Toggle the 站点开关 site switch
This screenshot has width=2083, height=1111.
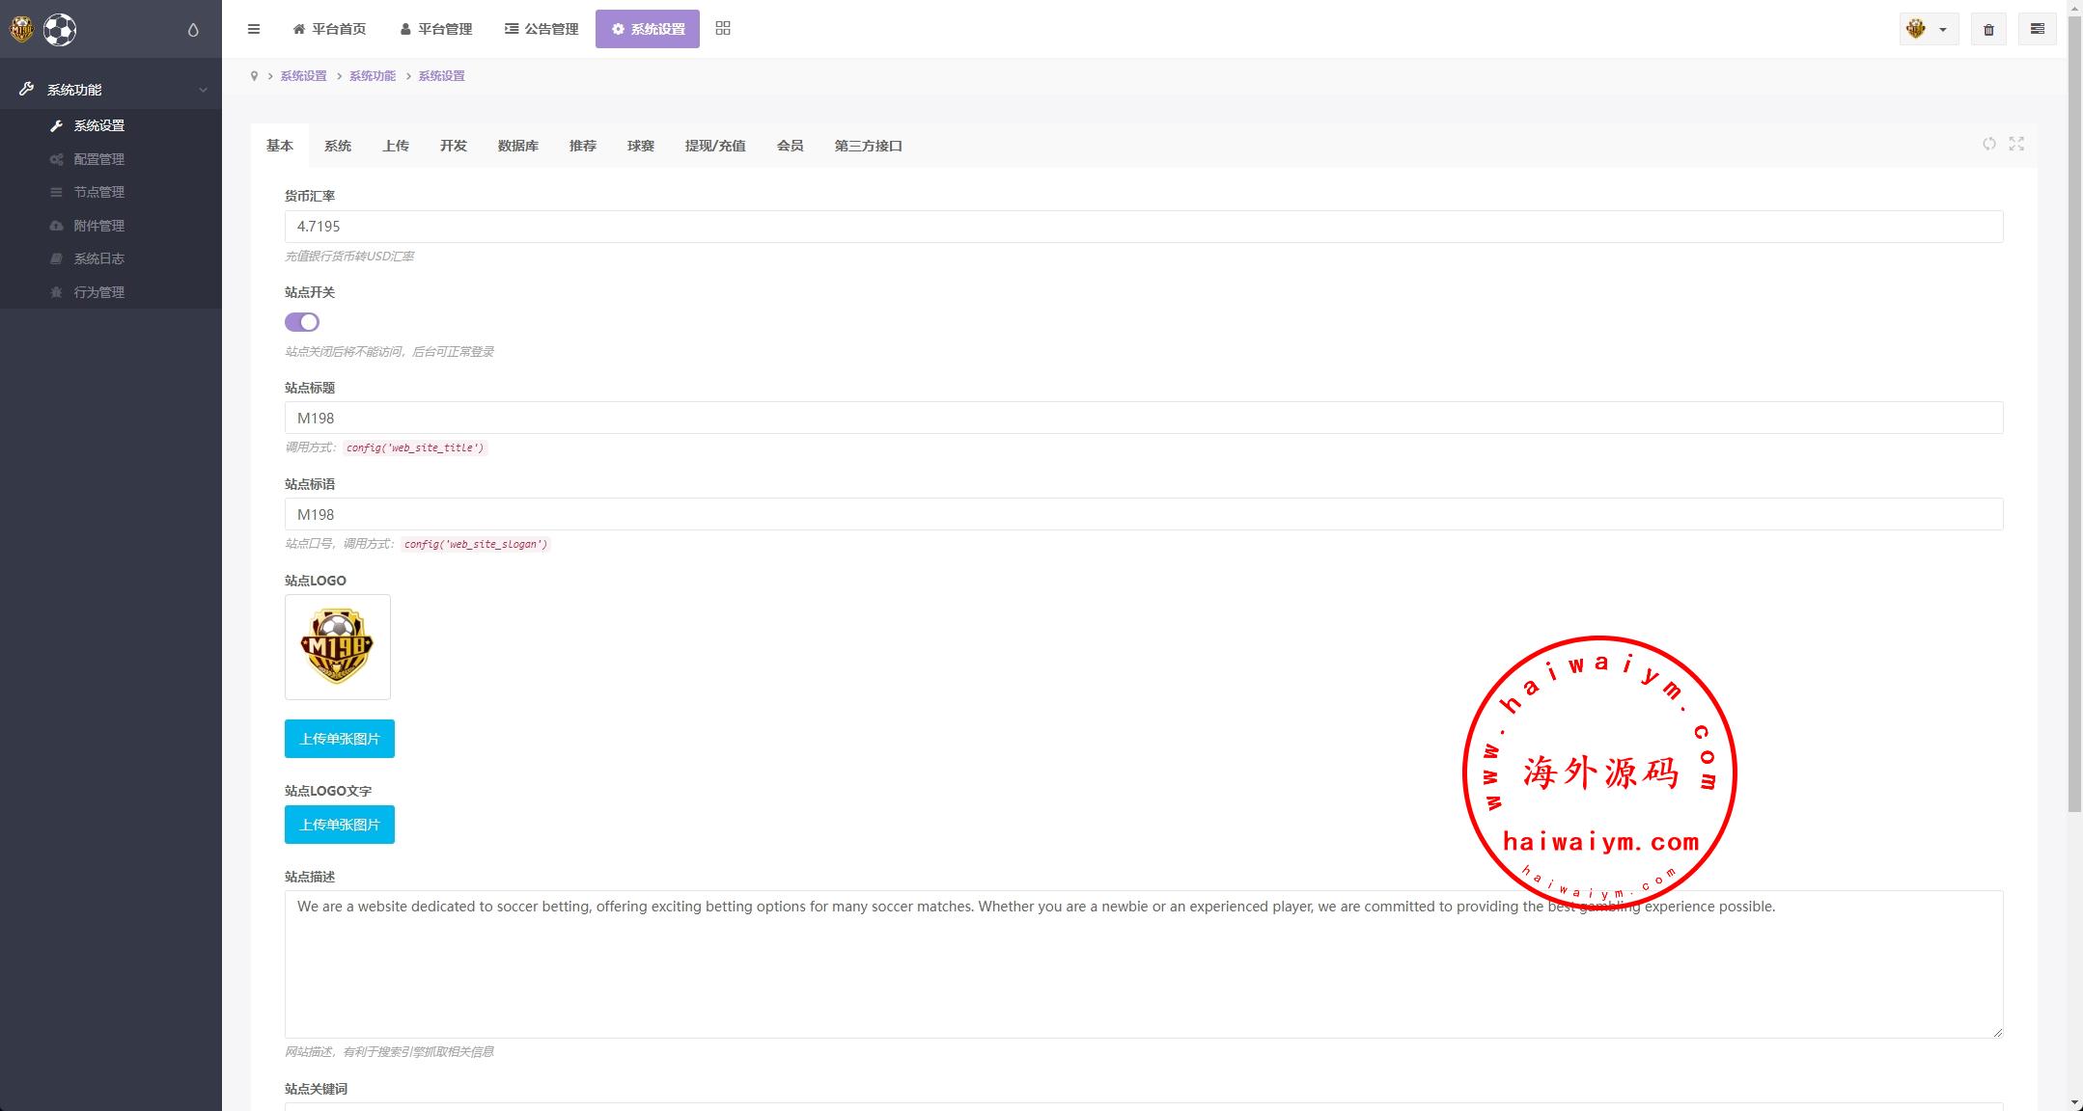(301, 322)
